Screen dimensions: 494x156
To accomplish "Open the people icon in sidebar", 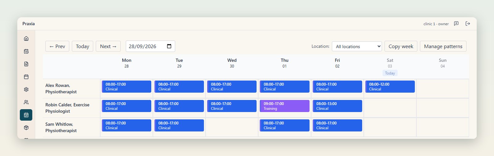I will point(26,102).
